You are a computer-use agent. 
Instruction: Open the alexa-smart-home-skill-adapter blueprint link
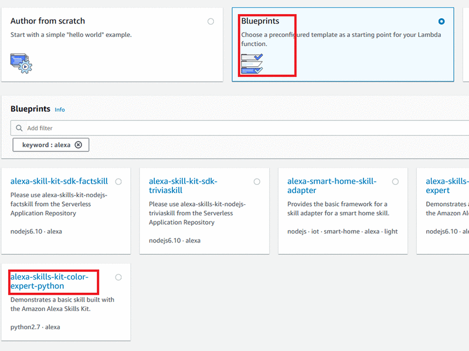(x=332, y=185)
